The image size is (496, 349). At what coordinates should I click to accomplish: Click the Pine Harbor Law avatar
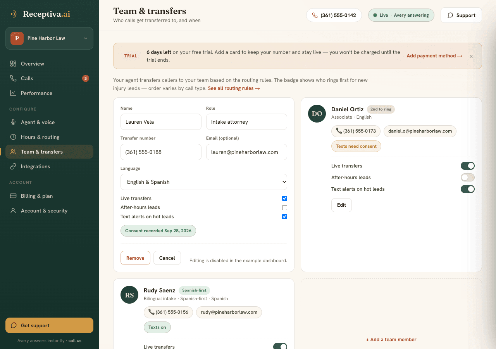[x=17, y=38]
